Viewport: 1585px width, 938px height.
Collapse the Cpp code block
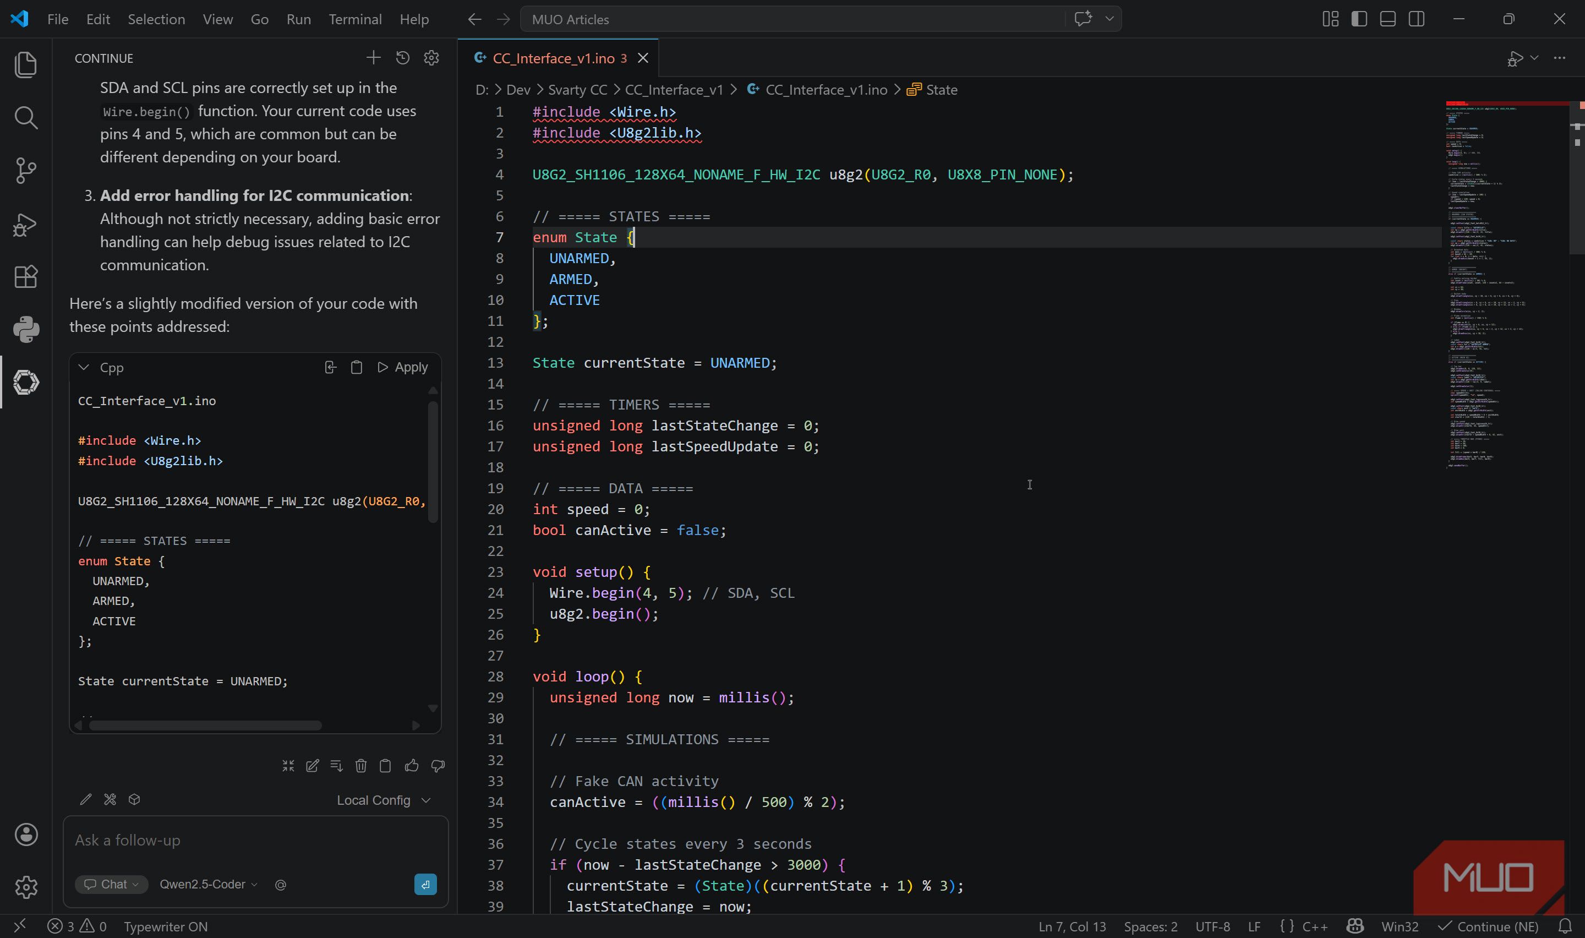click(x=84, y=367)
